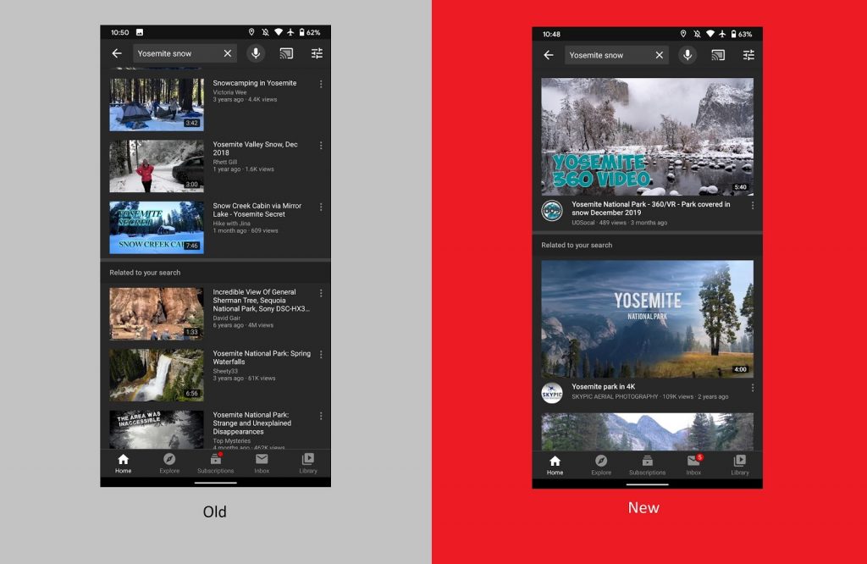Tap the microphone voice search in Old screen

(256, 53)
